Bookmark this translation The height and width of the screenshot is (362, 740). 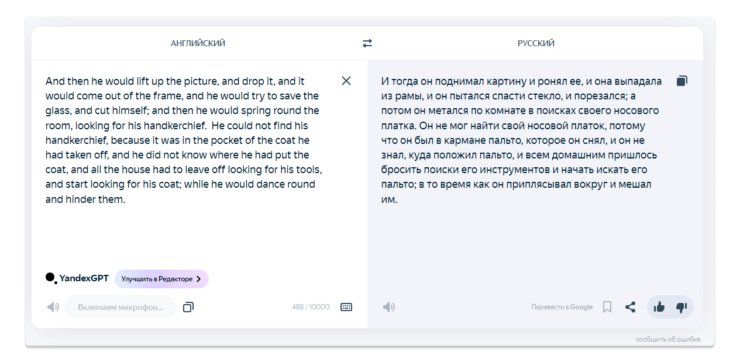(607, 307)
